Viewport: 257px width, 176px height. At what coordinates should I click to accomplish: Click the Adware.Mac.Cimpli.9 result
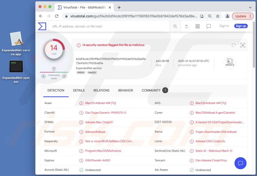(99, 122)
